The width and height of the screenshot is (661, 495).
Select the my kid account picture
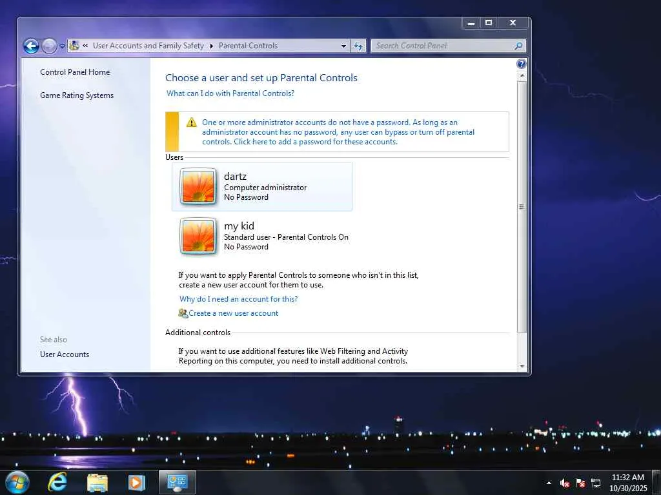pyautogui.click(x=198, y=236)
